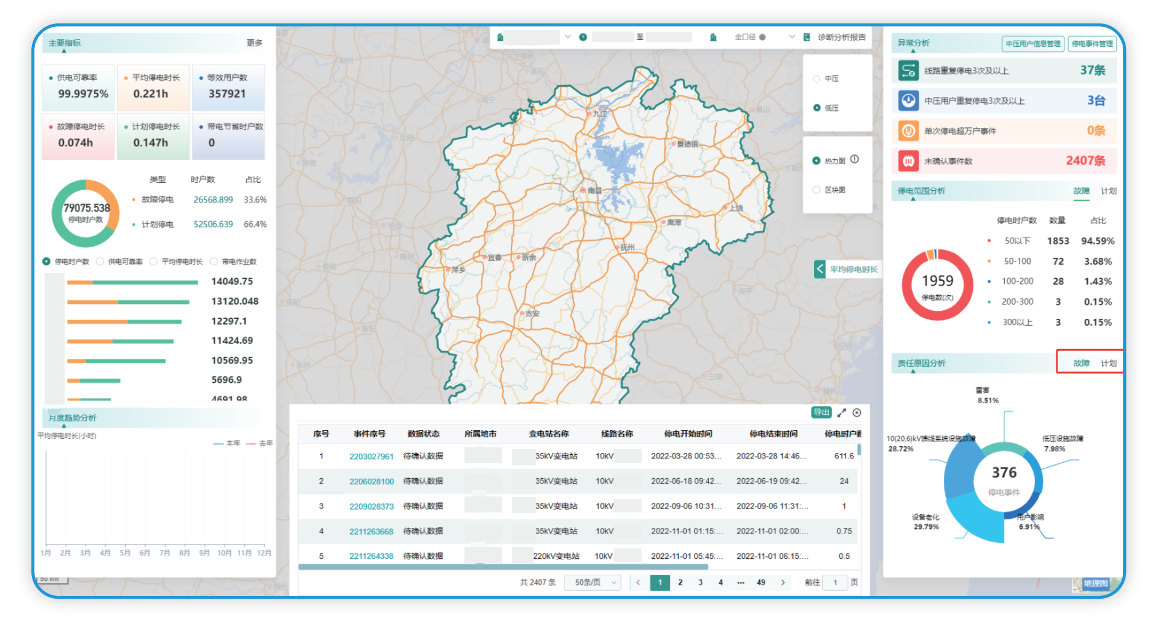
Task: Go to table page 3
Action: coord(700,582)
